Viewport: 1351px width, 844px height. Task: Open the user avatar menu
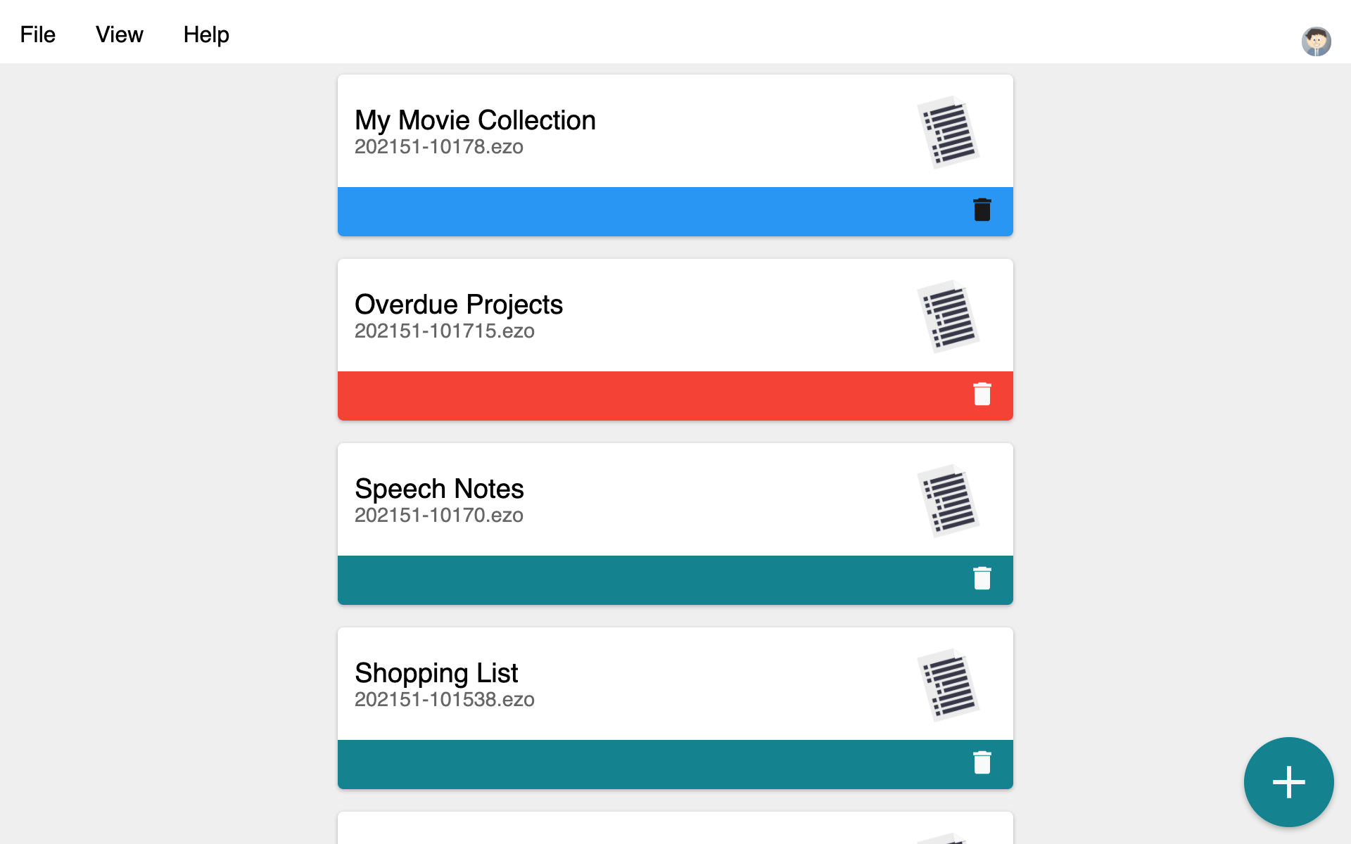pos(1316,41)
